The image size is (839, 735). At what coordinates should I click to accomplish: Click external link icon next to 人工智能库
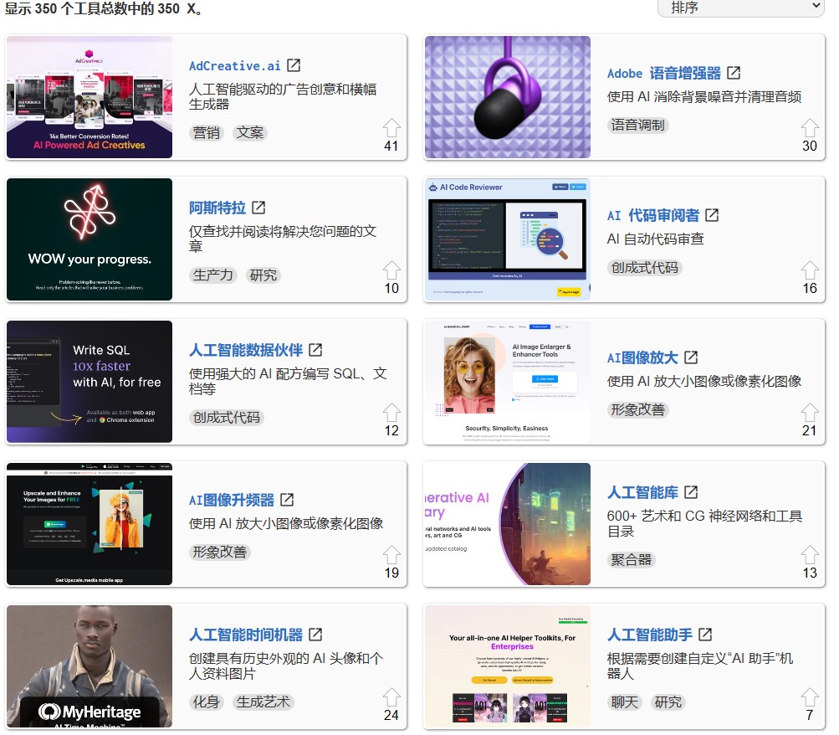click(x=691, y=492)
